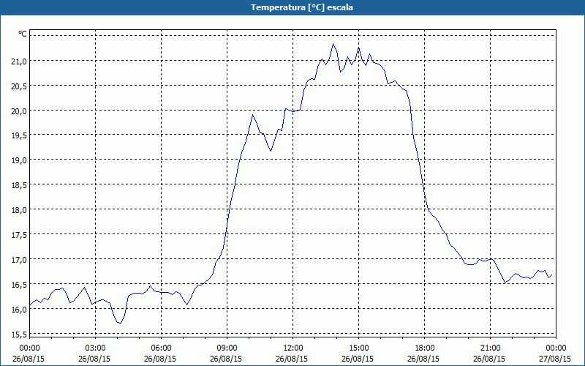Select the 15:00 time label
The height and width of the screenshot is (366, 585).
tap(358, 348)
